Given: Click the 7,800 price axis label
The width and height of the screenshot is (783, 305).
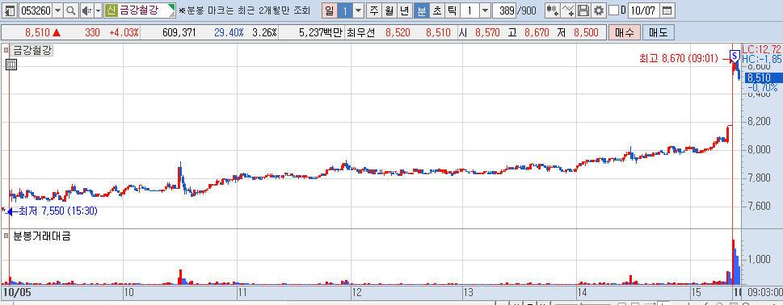Looking at the screenshot, I should pos(759,178).
